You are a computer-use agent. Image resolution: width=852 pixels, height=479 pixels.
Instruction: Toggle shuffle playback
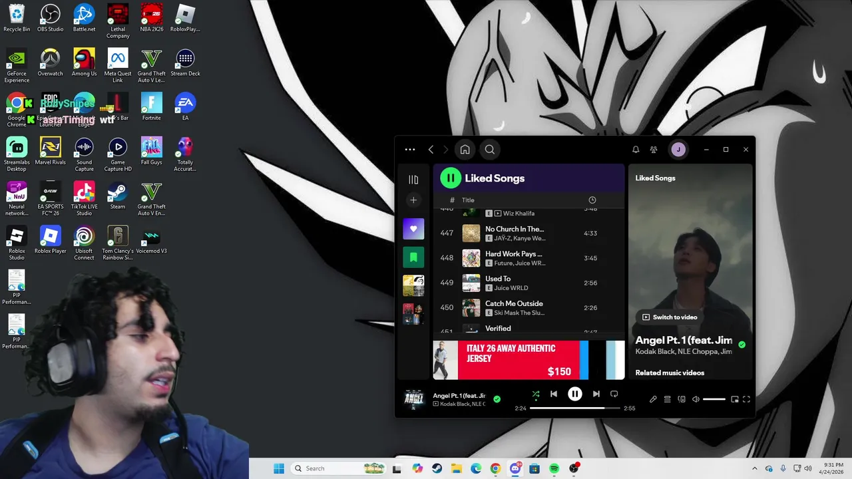point(536,395)
